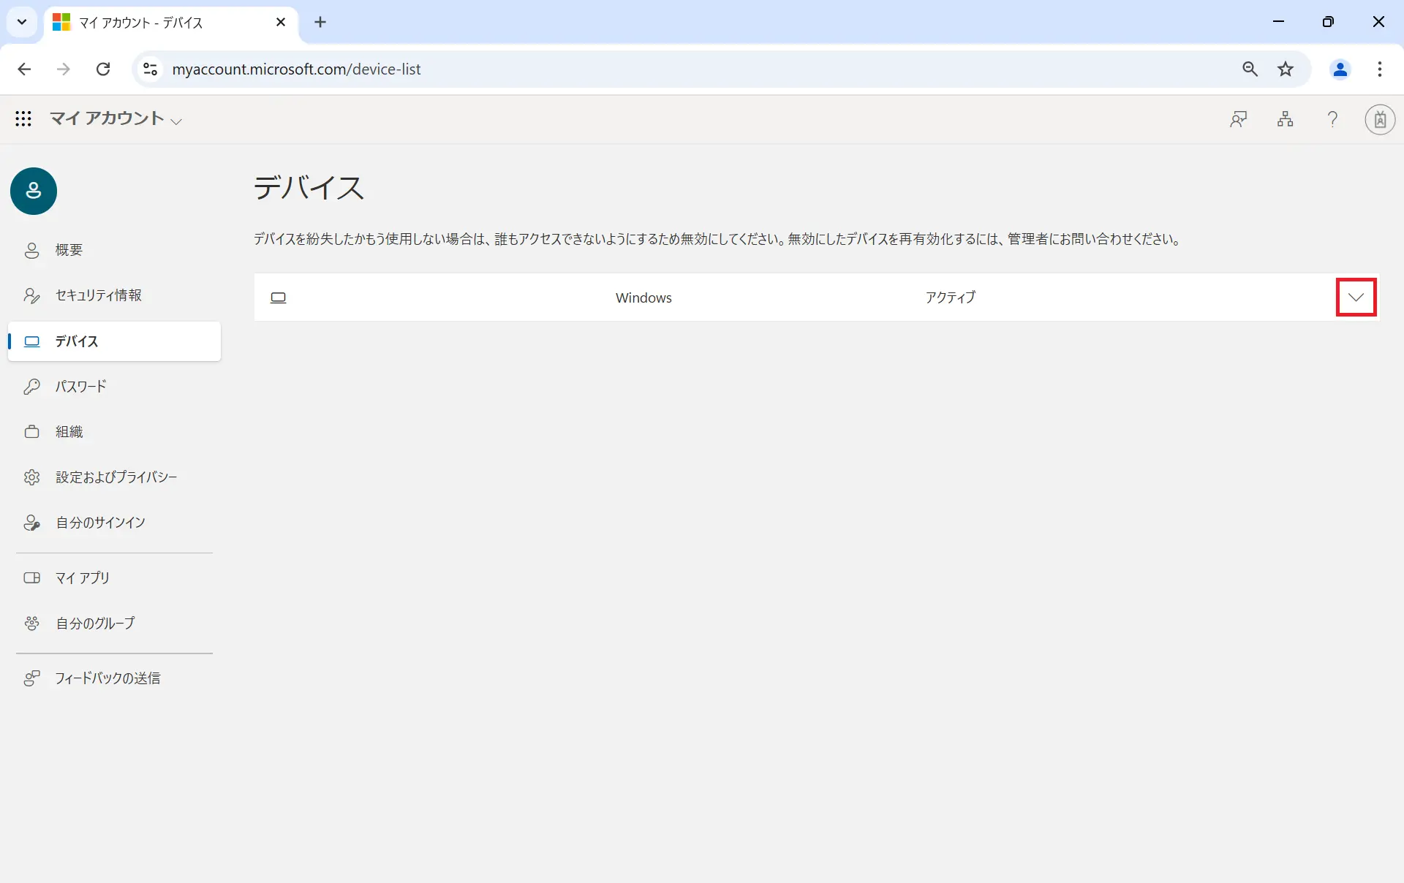Reload the page with the refresh button
The width and height of the screenshot is (1404, 883).
[x=103, y=69]
